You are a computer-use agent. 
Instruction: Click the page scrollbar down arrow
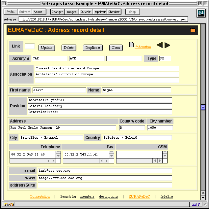click(x=203, y=198)
